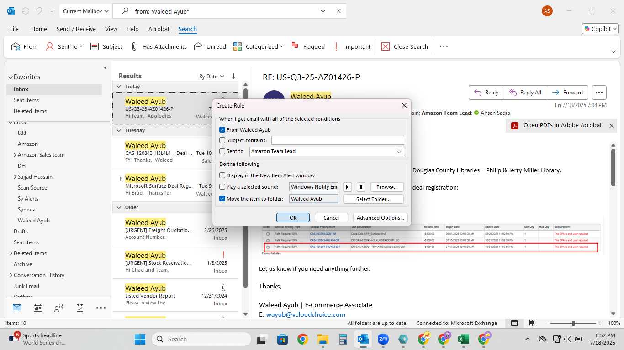Screen dimensions: 624x350
Task: Switch to the Home tab
Action: (x=39, y=29)
